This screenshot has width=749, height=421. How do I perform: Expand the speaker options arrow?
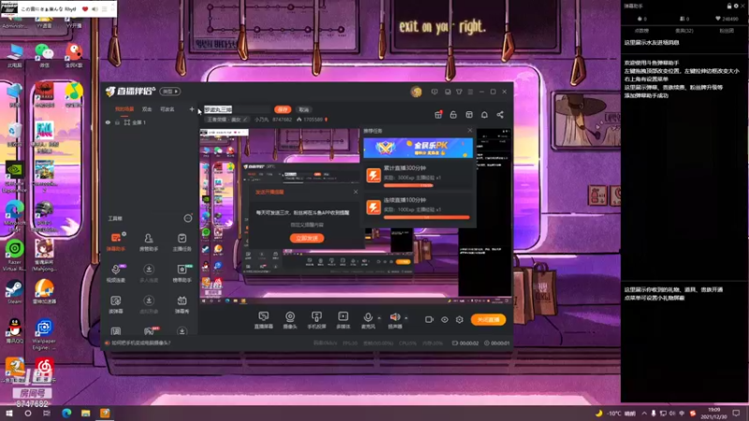point(406,318)
